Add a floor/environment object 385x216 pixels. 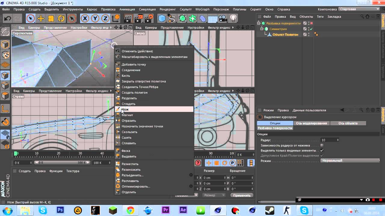pyautogui.click(x=213, y=19)
